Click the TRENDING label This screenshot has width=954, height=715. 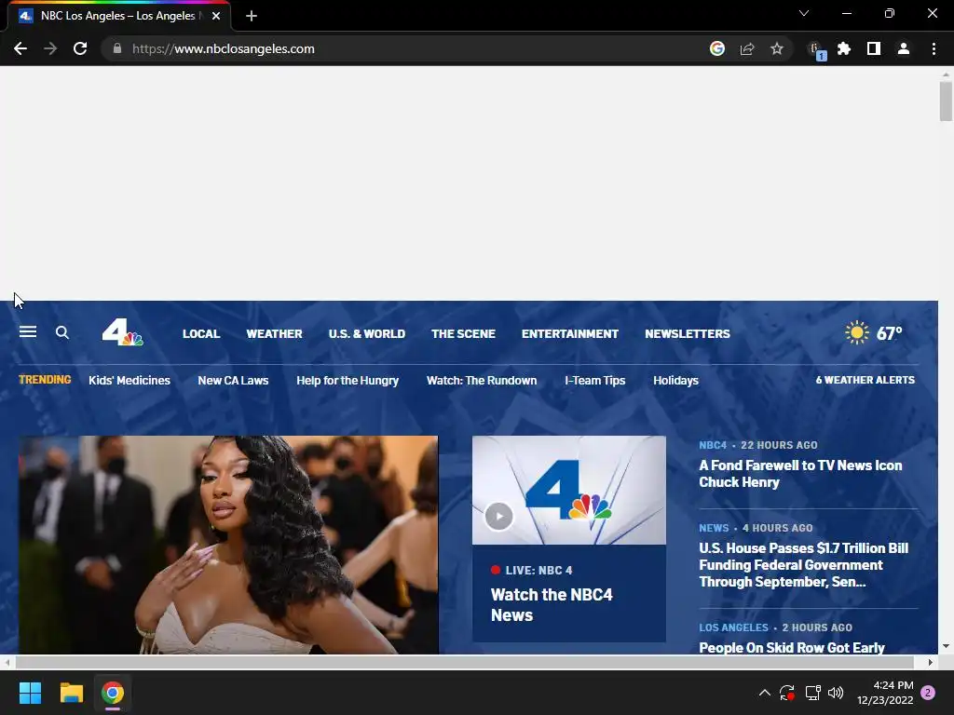[45, 380]
